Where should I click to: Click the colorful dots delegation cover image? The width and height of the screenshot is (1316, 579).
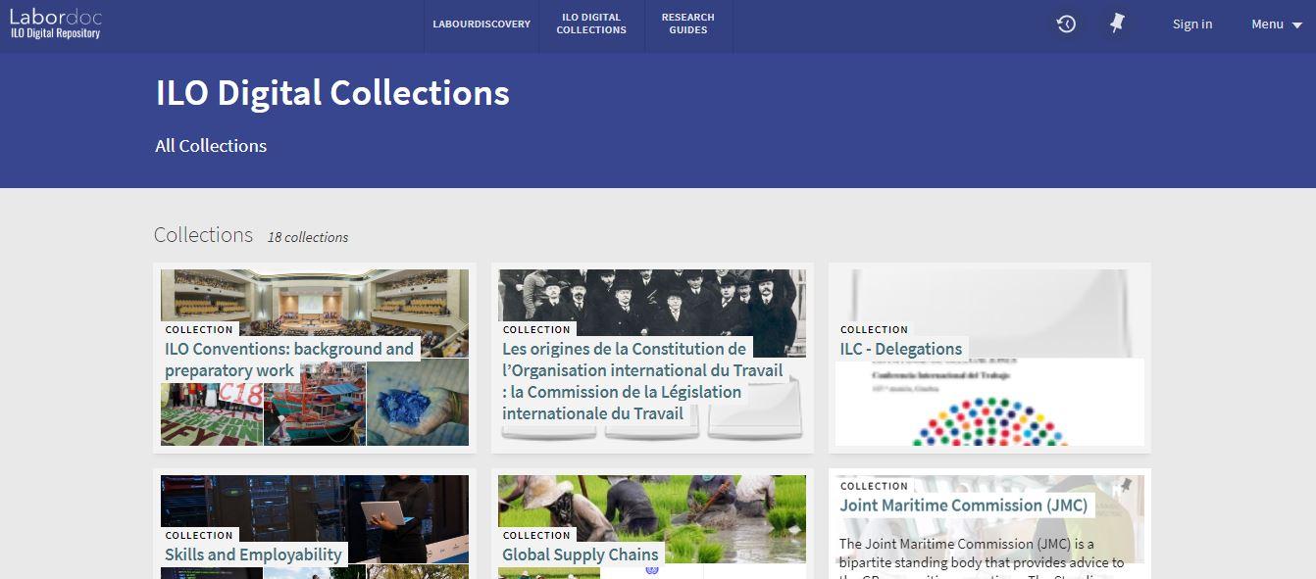(x=989, y=403)
